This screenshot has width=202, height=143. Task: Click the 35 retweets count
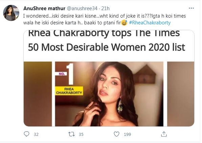(x=81, y=135)
